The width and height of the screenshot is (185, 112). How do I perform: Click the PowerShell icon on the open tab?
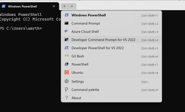tap(3, 6)
